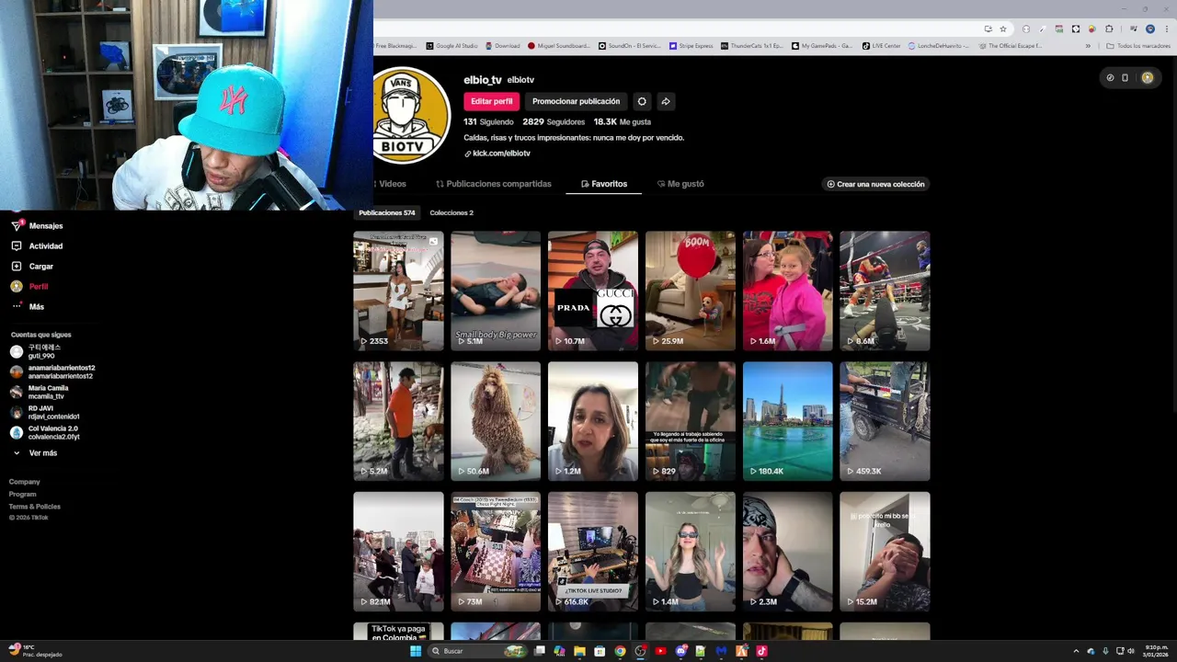This screenshot has width=1177, height=662.
Task: Expand hidden bookmarks with the chevron
Action: pos(1088,46)
